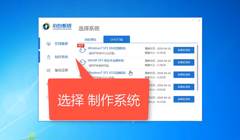Image resolution: width=240 pixels, height=140 pixels.
Task: Click the 适用于双核4G以上机型 description
Action: coord(102,53)
